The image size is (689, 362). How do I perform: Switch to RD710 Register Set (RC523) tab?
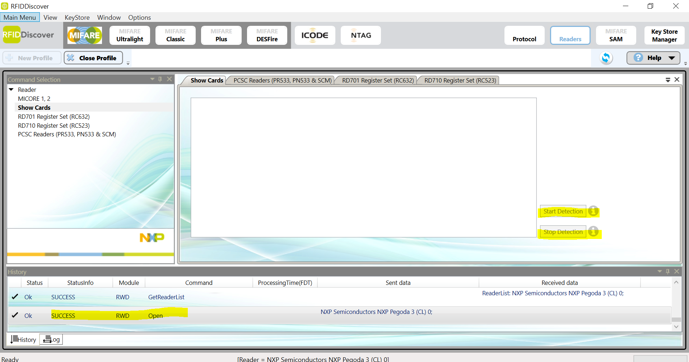pos(461,80)
